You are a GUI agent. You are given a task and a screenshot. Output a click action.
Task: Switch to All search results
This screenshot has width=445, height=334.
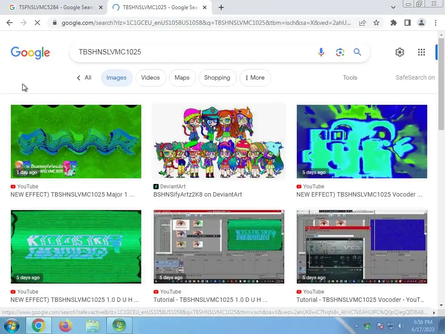[x=84, y=77]
